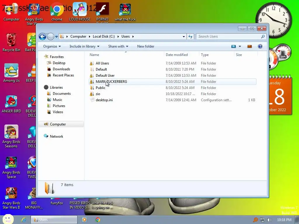Open Recent Places in the navigation pane
Image resolution: width=299 pixels, height=224 pixels.
coord(63,75)
